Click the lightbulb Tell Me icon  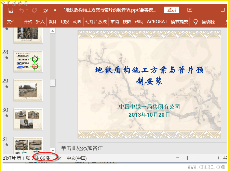[196, 22]
